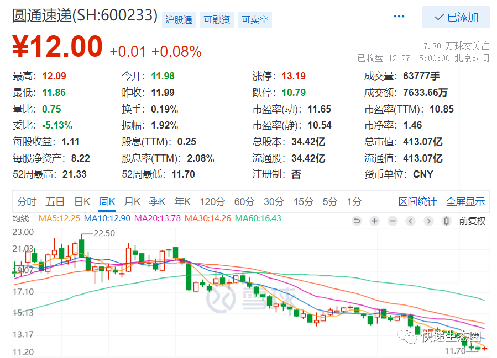The width and height of the screenshot is (497, 358).
Task: Move chart right with right chevron icon
Action: [x=428, y=221]
